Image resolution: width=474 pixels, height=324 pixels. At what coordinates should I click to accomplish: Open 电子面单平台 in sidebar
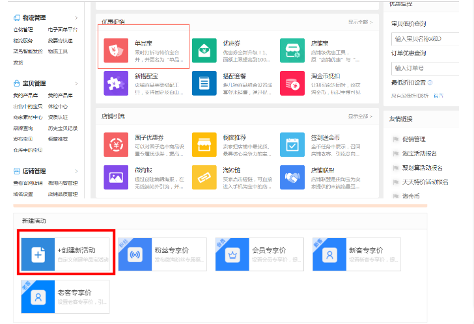[63, 29]
